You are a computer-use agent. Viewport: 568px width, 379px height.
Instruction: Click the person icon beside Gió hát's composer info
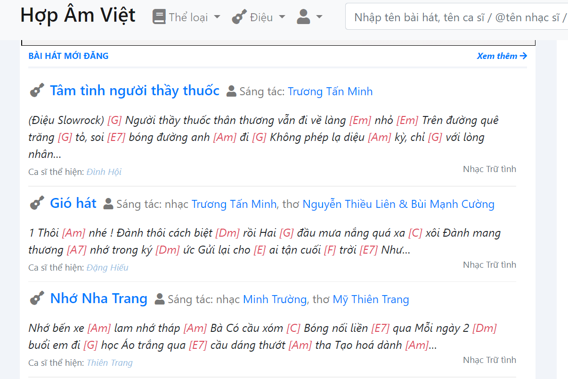(x=108, y=204)
